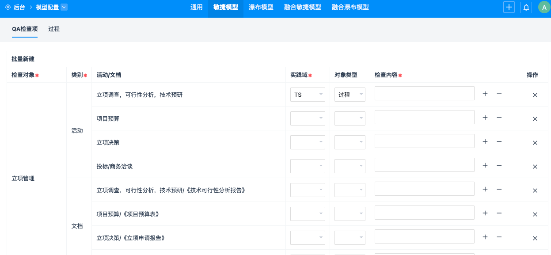Screen dimensions: 551x255
Task: Switch to the 融合瀑布模型 tab
Action: pos(350,7)
